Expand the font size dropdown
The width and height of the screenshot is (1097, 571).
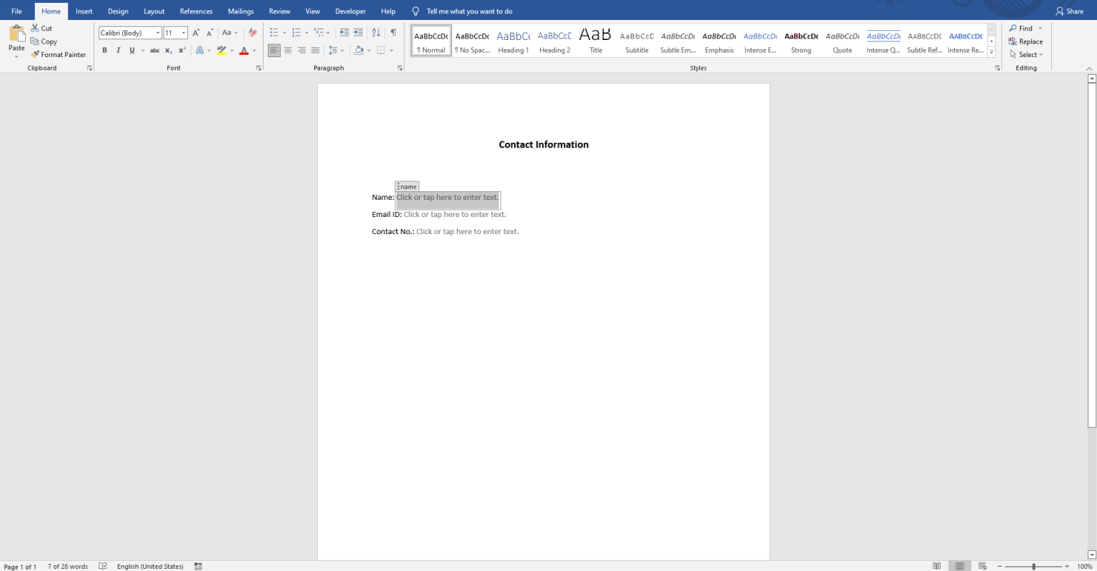click(x=184, y=33)
